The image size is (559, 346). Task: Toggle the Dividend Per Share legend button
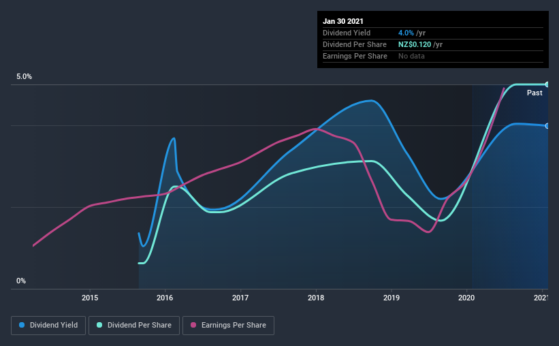point(134,326)
